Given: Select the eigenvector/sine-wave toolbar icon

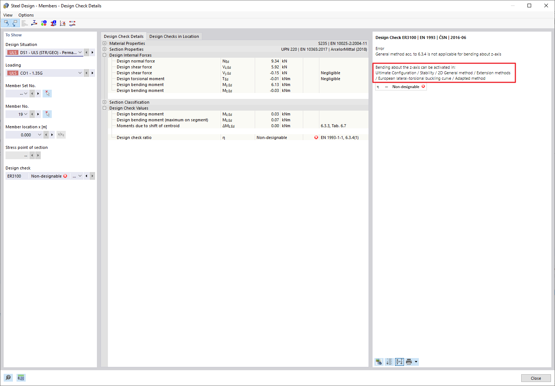Looking at the screenshot, I should 72,23.
